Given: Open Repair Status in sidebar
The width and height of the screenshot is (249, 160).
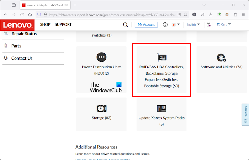Looking at the screenshot, I should coord(24,34).
